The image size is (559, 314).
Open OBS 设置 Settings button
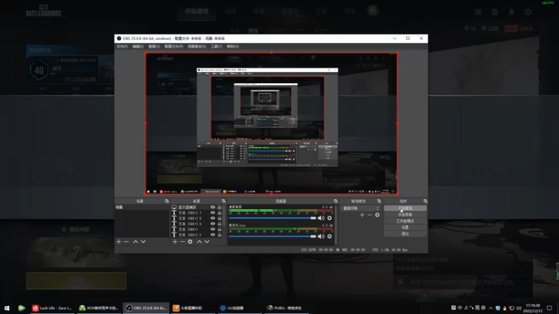405,227
